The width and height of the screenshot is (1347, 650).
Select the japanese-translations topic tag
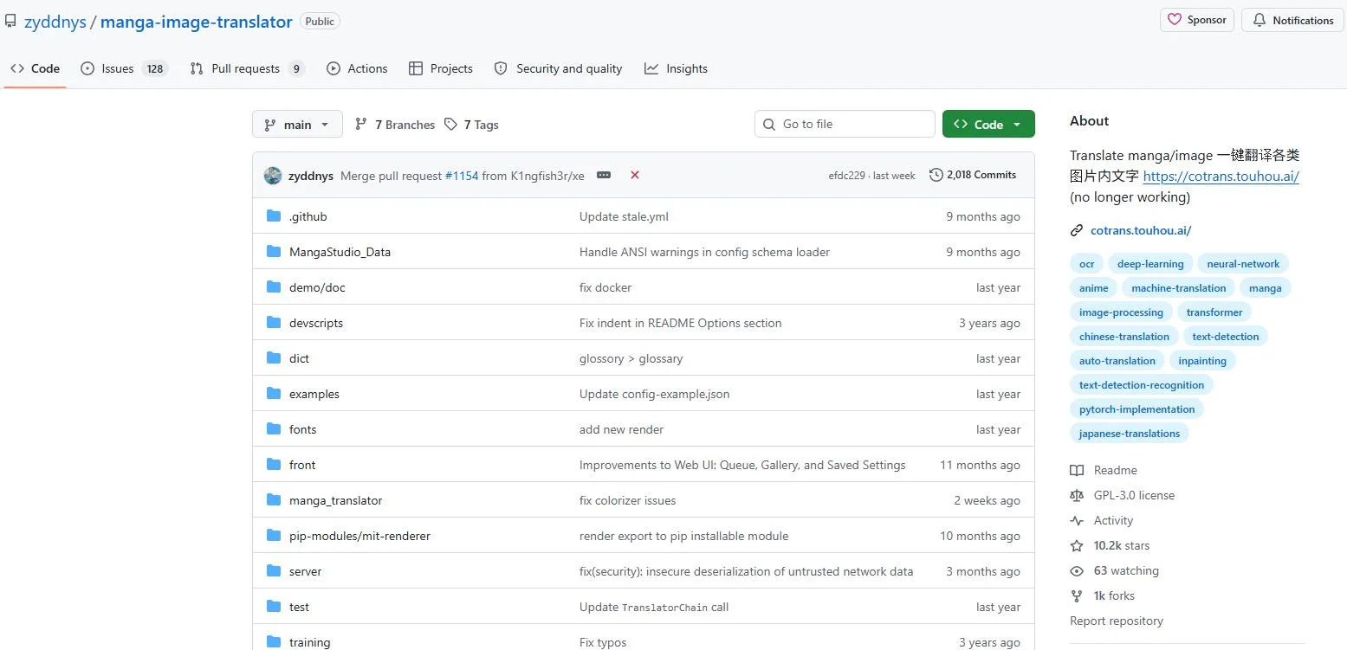pos(1130,434)
